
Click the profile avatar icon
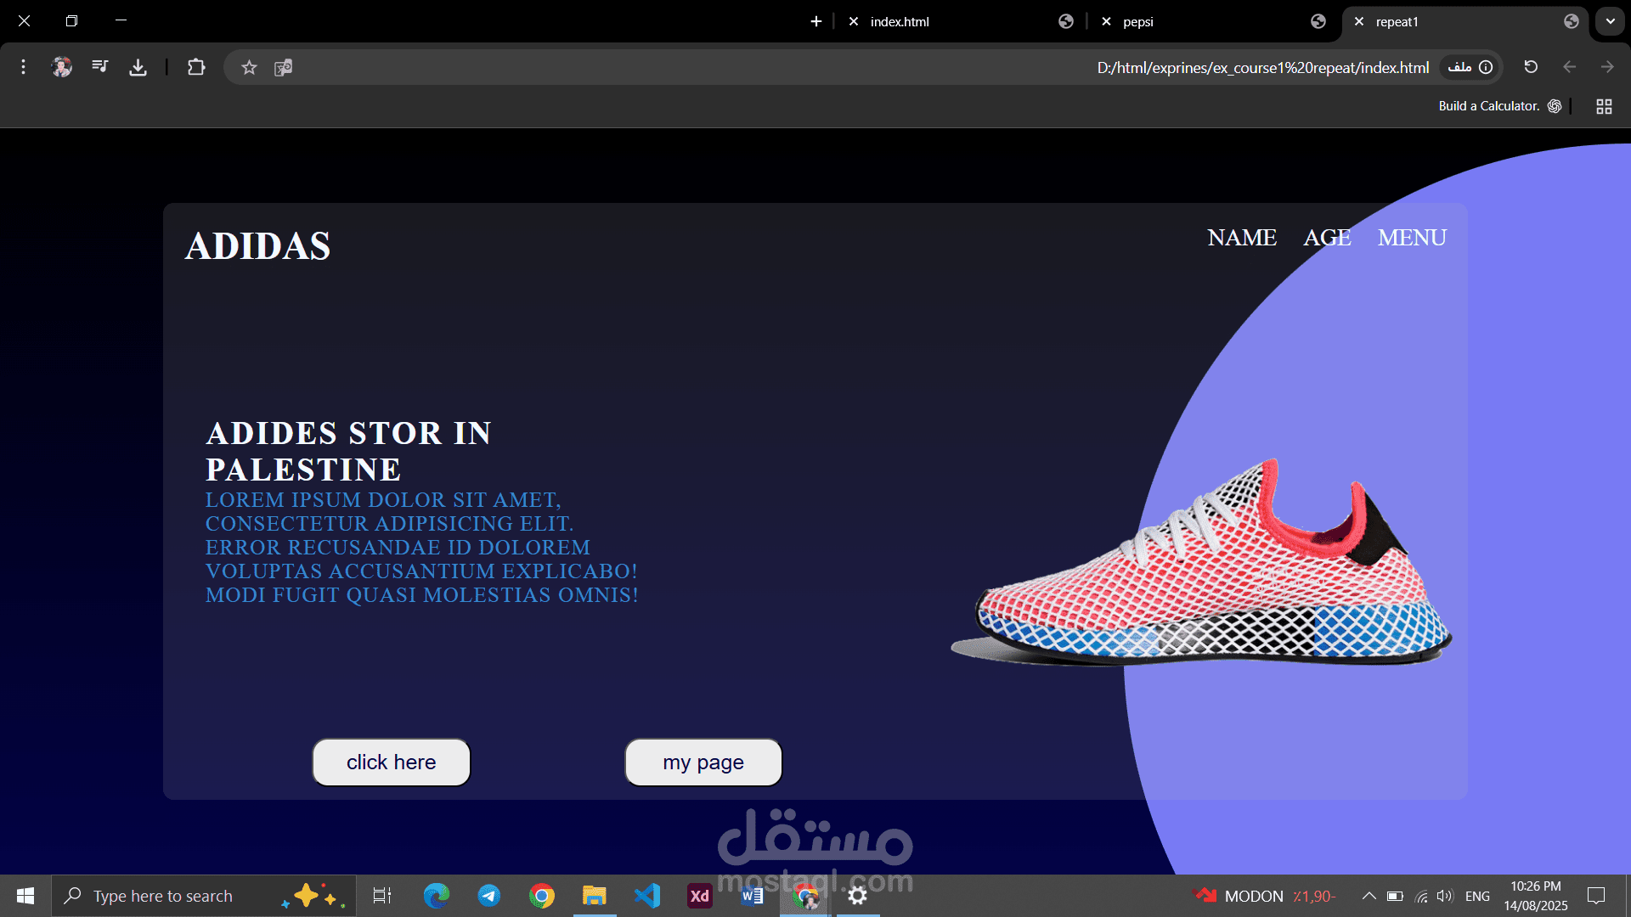62,67
